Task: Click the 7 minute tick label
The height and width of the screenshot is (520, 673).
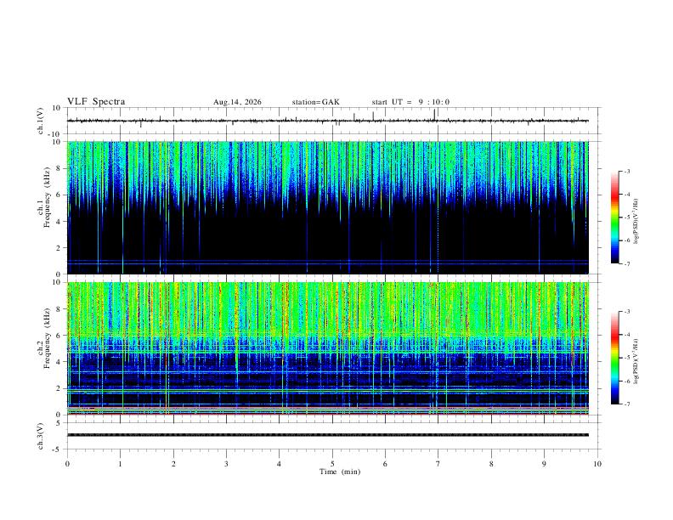Action: coord(438,464)
